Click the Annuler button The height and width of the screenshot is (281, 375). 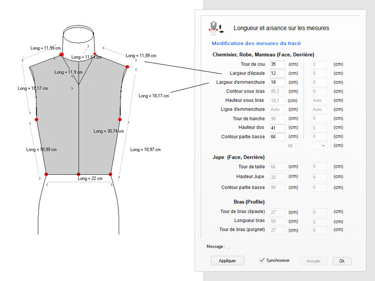click(313, 261)
